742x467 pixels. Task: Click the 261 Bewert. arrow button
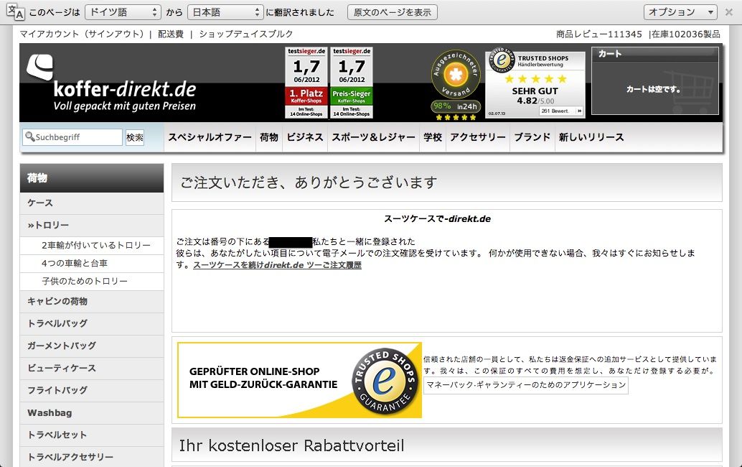pyautogui.click(x=561, y=111)
